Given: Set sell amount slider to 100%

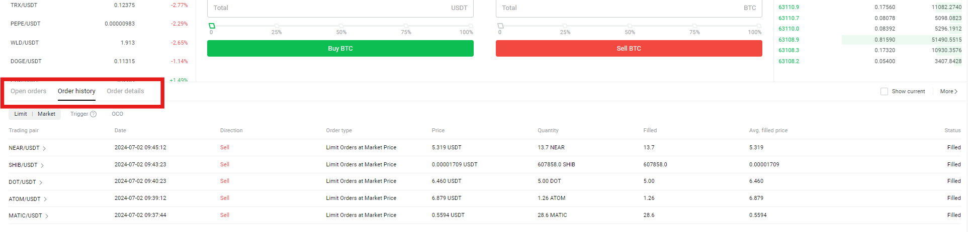Looking at the screenshot, I should (759, 26).
